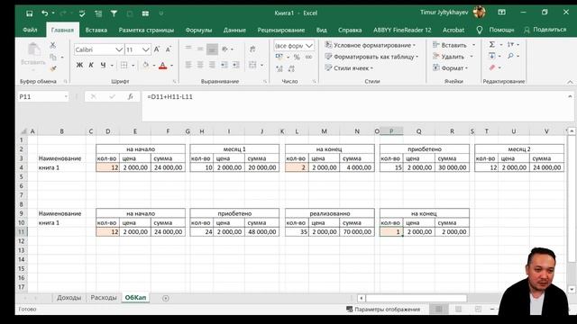The height and width of the screenshot is (324, 577).
Task: Click the Помощн tell-me search box
Action: point(495,30)
